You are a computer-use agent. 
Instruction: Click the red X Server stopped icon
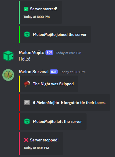coord(26,140)
